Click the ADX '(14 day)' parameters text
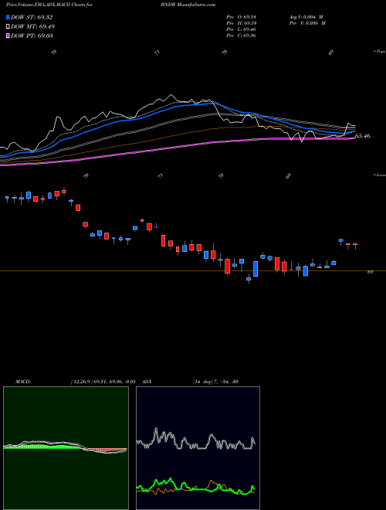Image resolution: width=386 pixels, height=510 pixels. click(205, 382)
